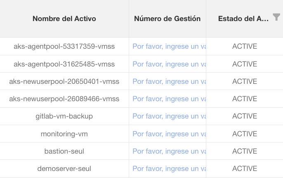Select the gitlab-vm-backup asset name
Image resolution: width=283 pixels, height=178 pixels.
64,116
